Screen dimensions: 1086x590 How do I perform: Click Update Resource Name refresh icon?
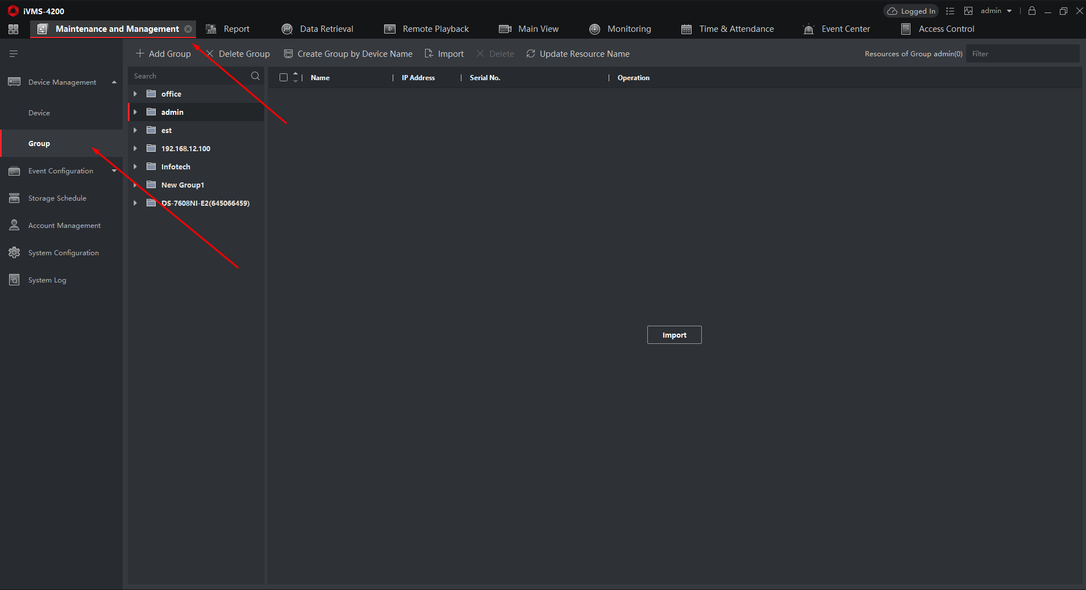point(531,54)
